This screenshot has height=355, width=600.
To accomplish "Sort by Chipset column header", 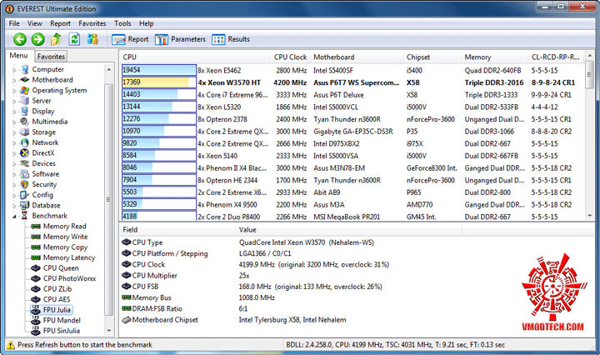I will pyautogui.click(x=432, y=57).
